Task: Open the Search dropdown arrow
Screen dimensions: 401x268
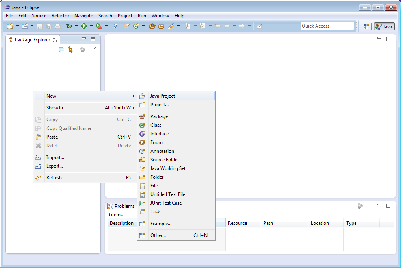Action: 178,26
